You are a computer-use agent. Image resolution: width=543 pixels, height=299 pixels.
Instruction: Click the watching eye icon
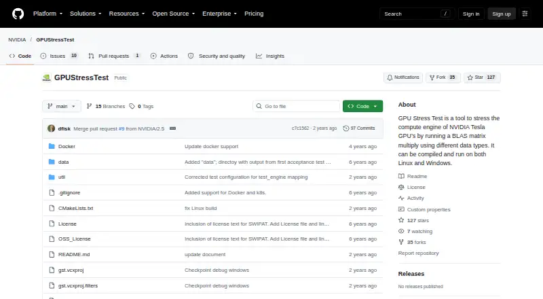(x=401, y=231)
